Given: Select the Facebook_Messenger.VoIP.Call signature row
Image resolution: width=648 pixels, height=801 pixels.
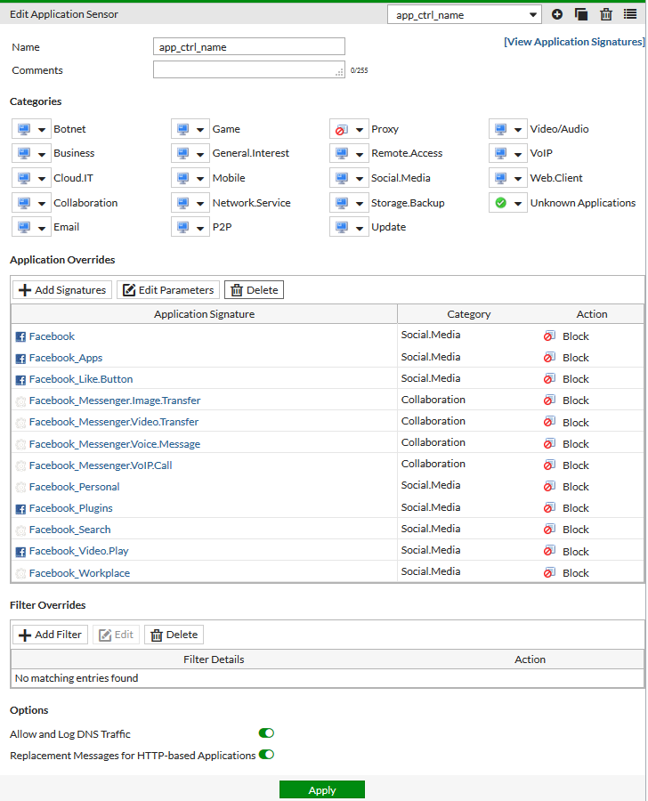Looking at the screenshot, I should click(x=100, y=465).
